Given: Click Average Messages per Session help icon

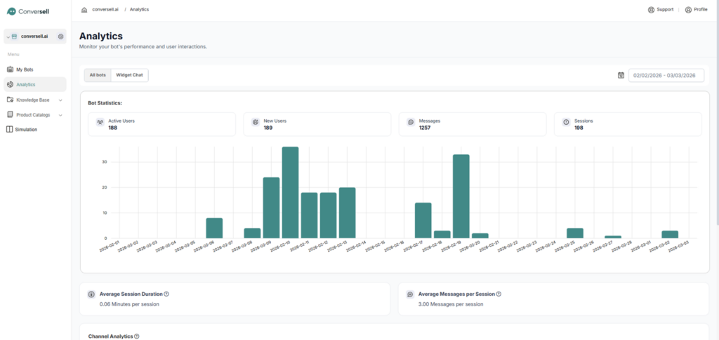Looking at the screenshot, I should coord(498,294).
